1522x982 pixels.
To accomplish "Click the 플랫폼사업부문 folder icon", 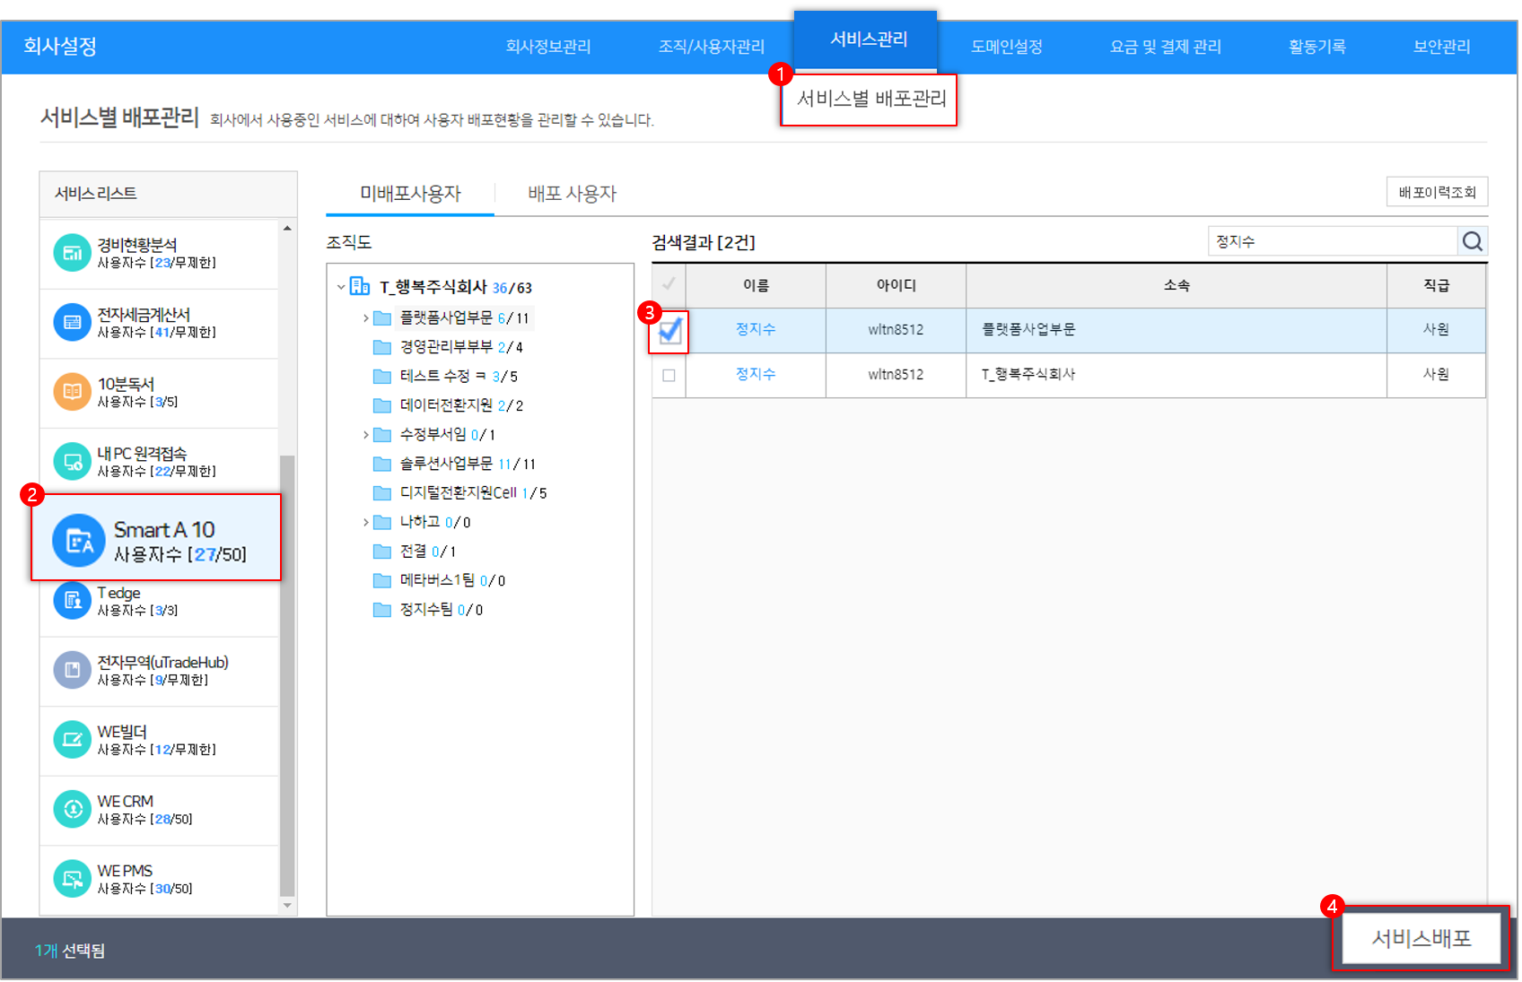I will (382, 318).
